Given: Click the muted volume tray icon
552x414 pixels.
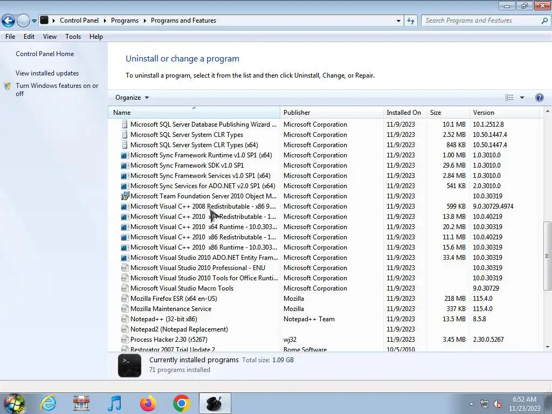Looking at the screenshot, I should 498,404.
